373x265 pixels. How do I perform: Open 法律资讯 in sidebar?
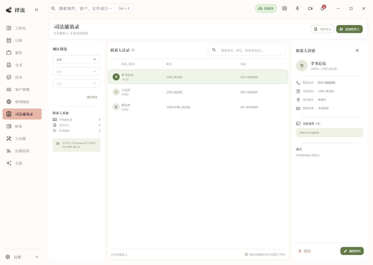tap(22, 151)
